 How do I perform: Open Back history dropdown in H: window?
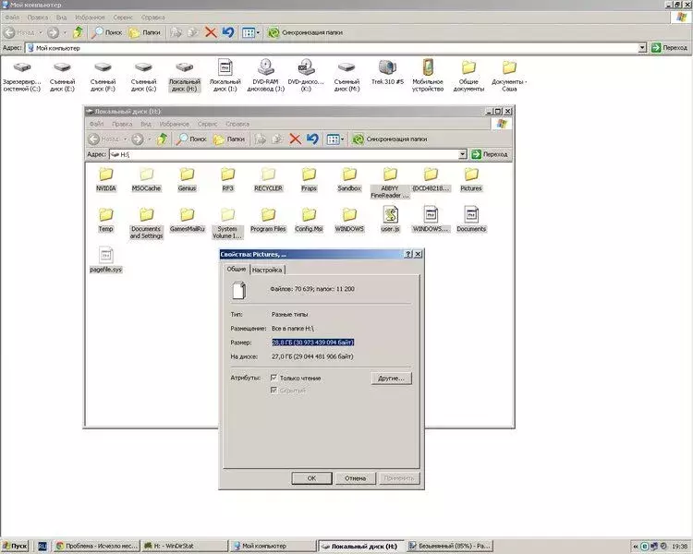click(125, 139)
